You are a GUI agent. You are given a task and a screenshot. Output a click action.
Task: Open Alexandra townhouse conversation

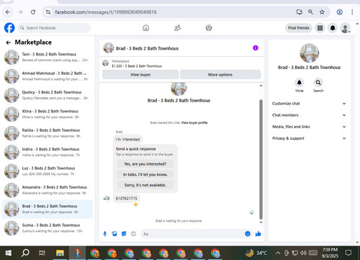[x=48, y=190]
